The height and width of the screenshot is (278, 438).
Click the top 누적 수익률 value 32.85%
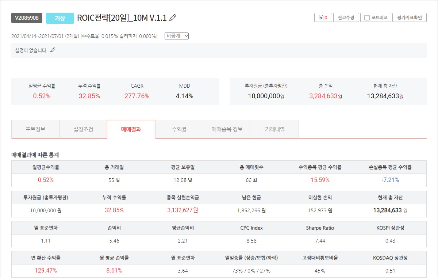coord(89,96)
